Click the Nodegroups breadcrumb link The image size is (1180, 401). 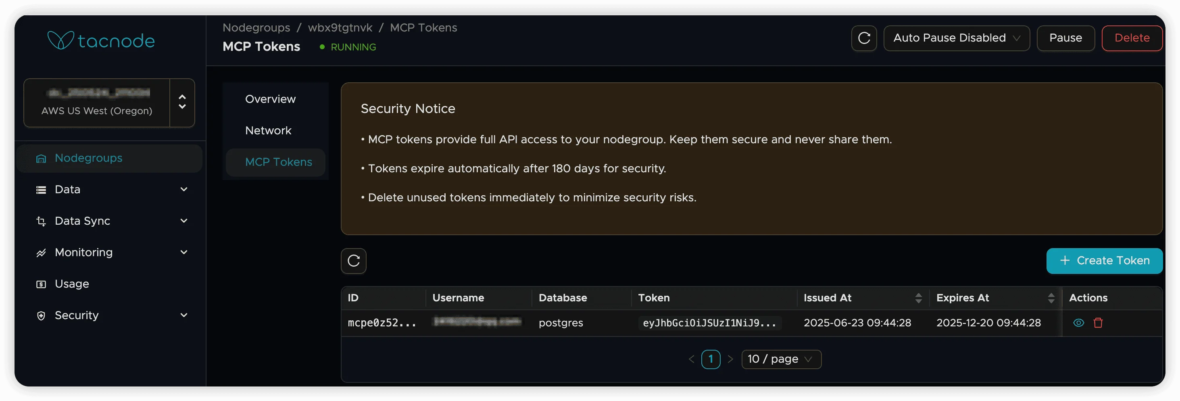coord(256,27)
